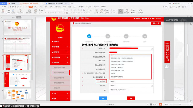Open the File menu dropdown

tap(4, 7)
